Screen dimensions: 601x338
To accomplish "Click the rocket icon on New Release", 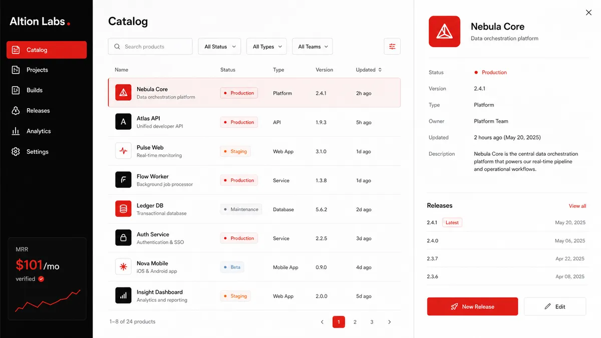I will 454,306.
